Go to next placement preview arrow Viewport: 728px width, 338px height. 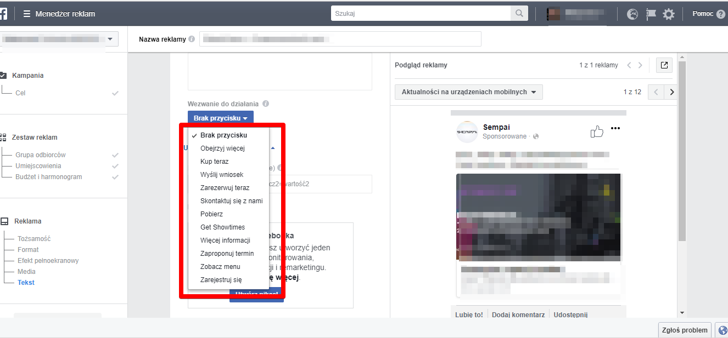point(671,92)
